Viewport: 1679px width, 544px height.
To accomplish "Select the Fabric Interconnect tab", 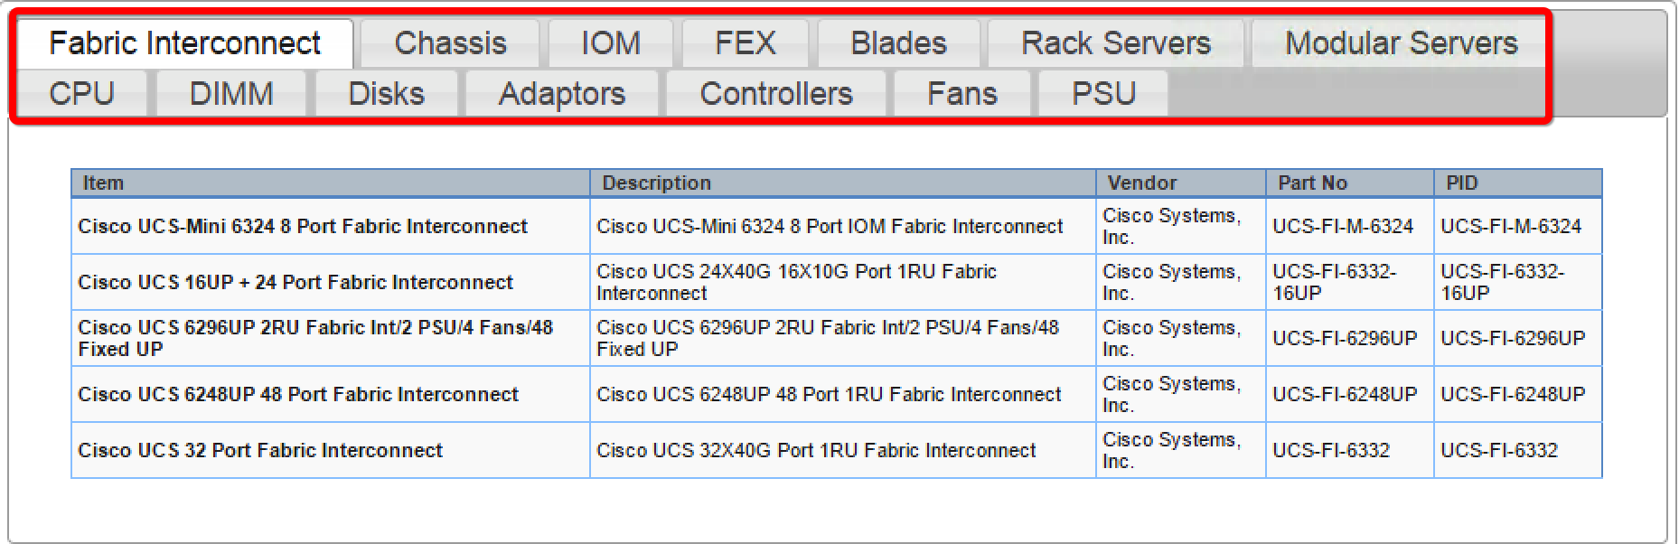I will (x=185, y=43).
